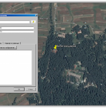Confirm the placemark with the OK button
106x108 pixels.
(19, 89)
